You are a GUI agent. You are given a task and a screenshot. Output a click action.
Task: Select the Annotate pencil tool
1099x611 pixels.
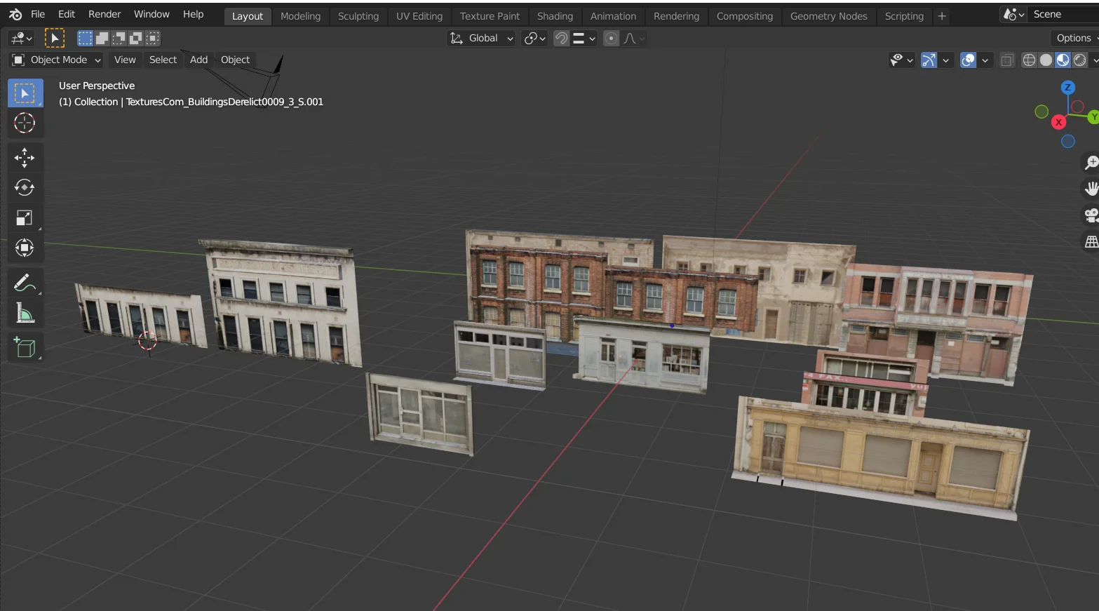pos(25,283)
